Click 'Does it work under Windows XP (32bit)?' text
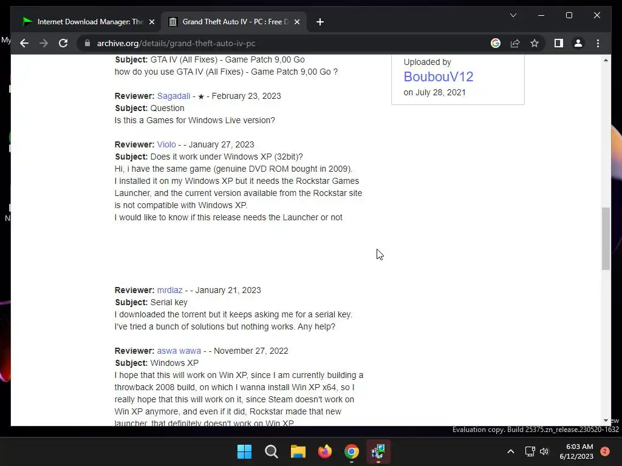Screen dimensions: 622x466 pyautogui.click(x=227, y=157)
